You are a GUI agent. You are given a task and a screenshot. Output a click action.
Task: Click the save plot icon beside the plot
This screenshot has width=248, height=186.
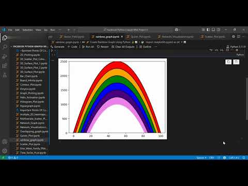pos(236,62)
